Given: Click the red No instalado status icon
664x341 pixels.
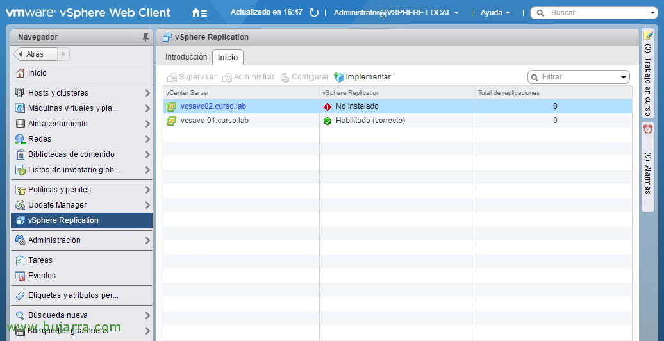Looking at the screenshot, I should coord(328,107).
